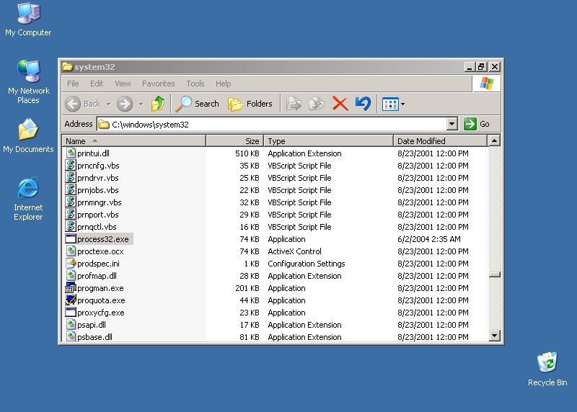
Task: Select the proctexe.ocx file icon
Action: point(71,251)
